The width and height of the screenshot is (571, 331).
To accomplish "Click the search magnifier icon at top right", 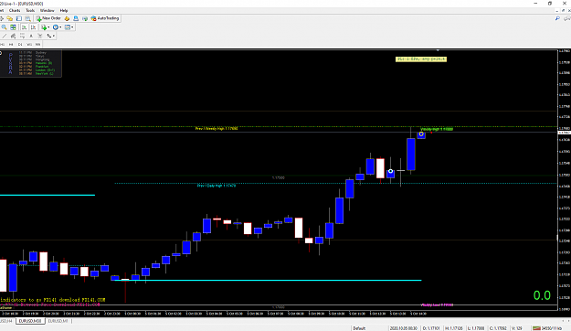I will 557,18.
